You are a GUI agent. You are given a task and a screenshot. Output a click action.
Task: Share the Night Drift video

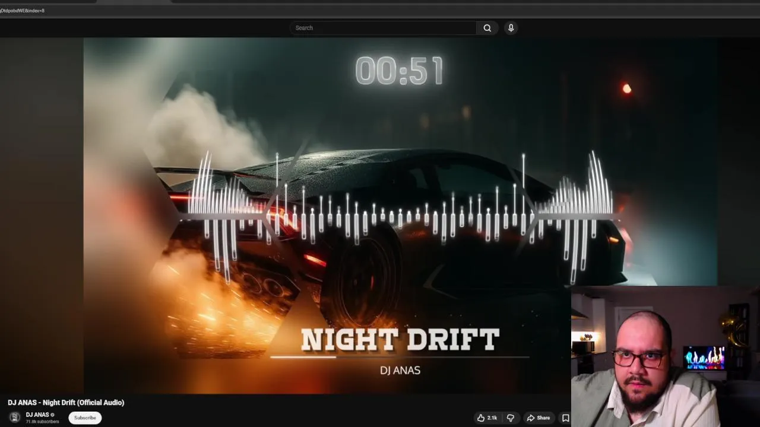click(539, 418)
